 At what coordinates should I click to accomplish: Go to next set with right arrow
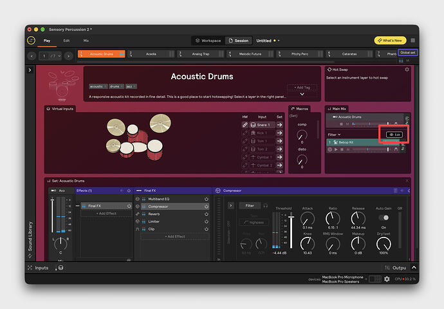[68, 56]
